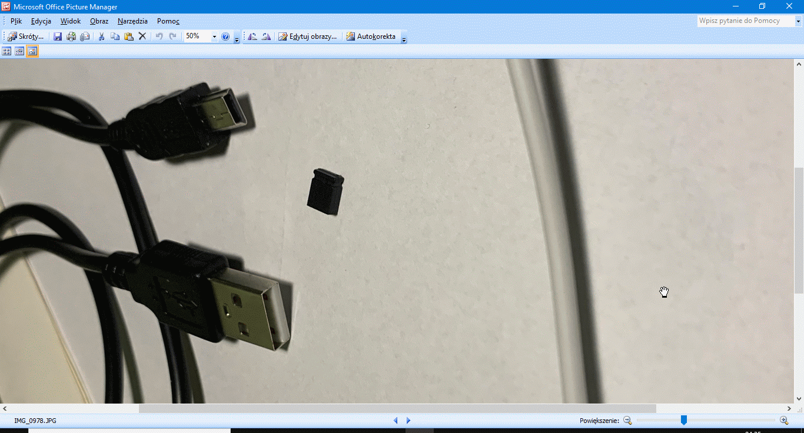Viewport: 804px width, 433px height.
Task: Click the Cut scissors icon
Action: tap(101, 36)
